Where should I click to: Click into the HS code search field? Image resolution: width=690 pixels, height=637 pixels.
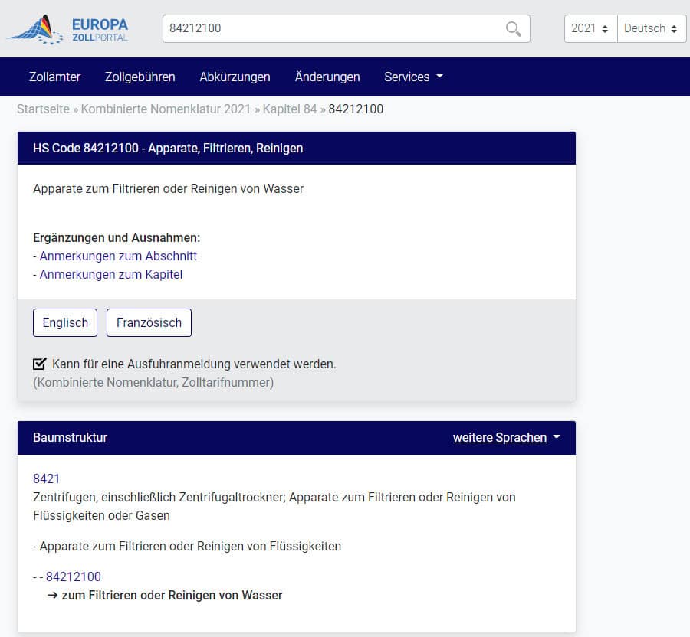[330, 29]
